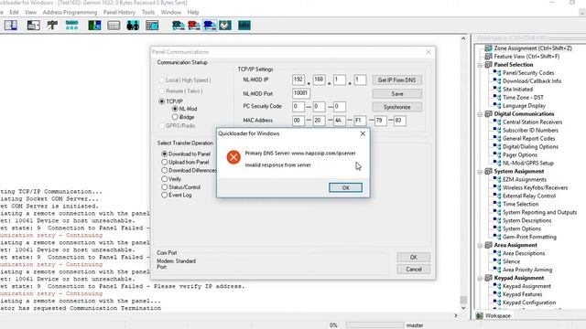The height and width of the screenshot is (329, 586).
Task: Collapse the Digital Communications tree node
Action: pos(480,114)
